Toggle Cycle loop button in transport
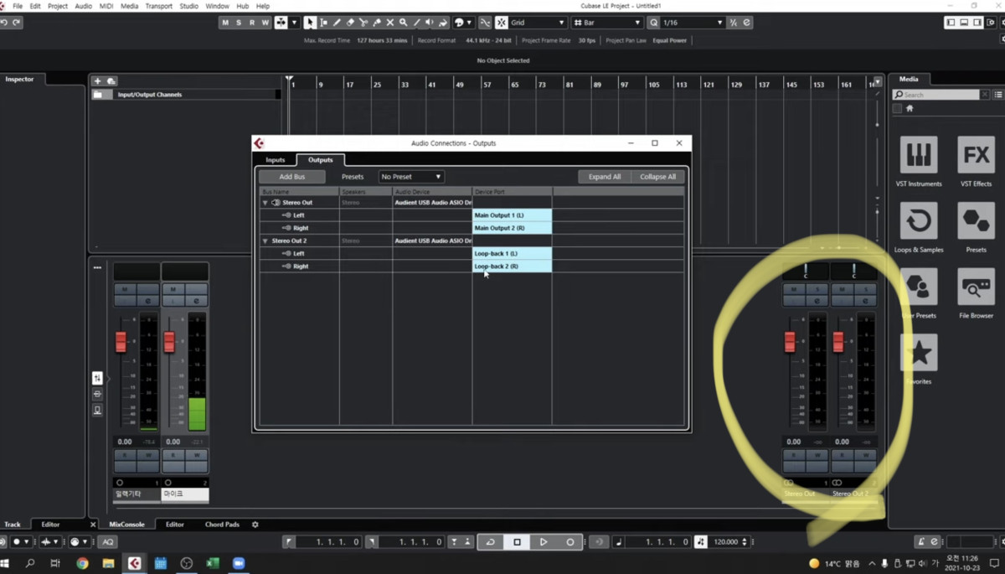This screenshot has width=1005, height=574. tap(491, 542)
